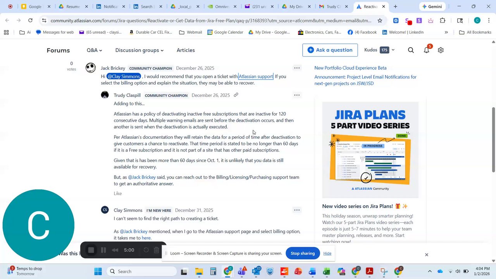496x279 pixels.
Task: Show hidden system tray icons
Action: click(x=429, y=271)
